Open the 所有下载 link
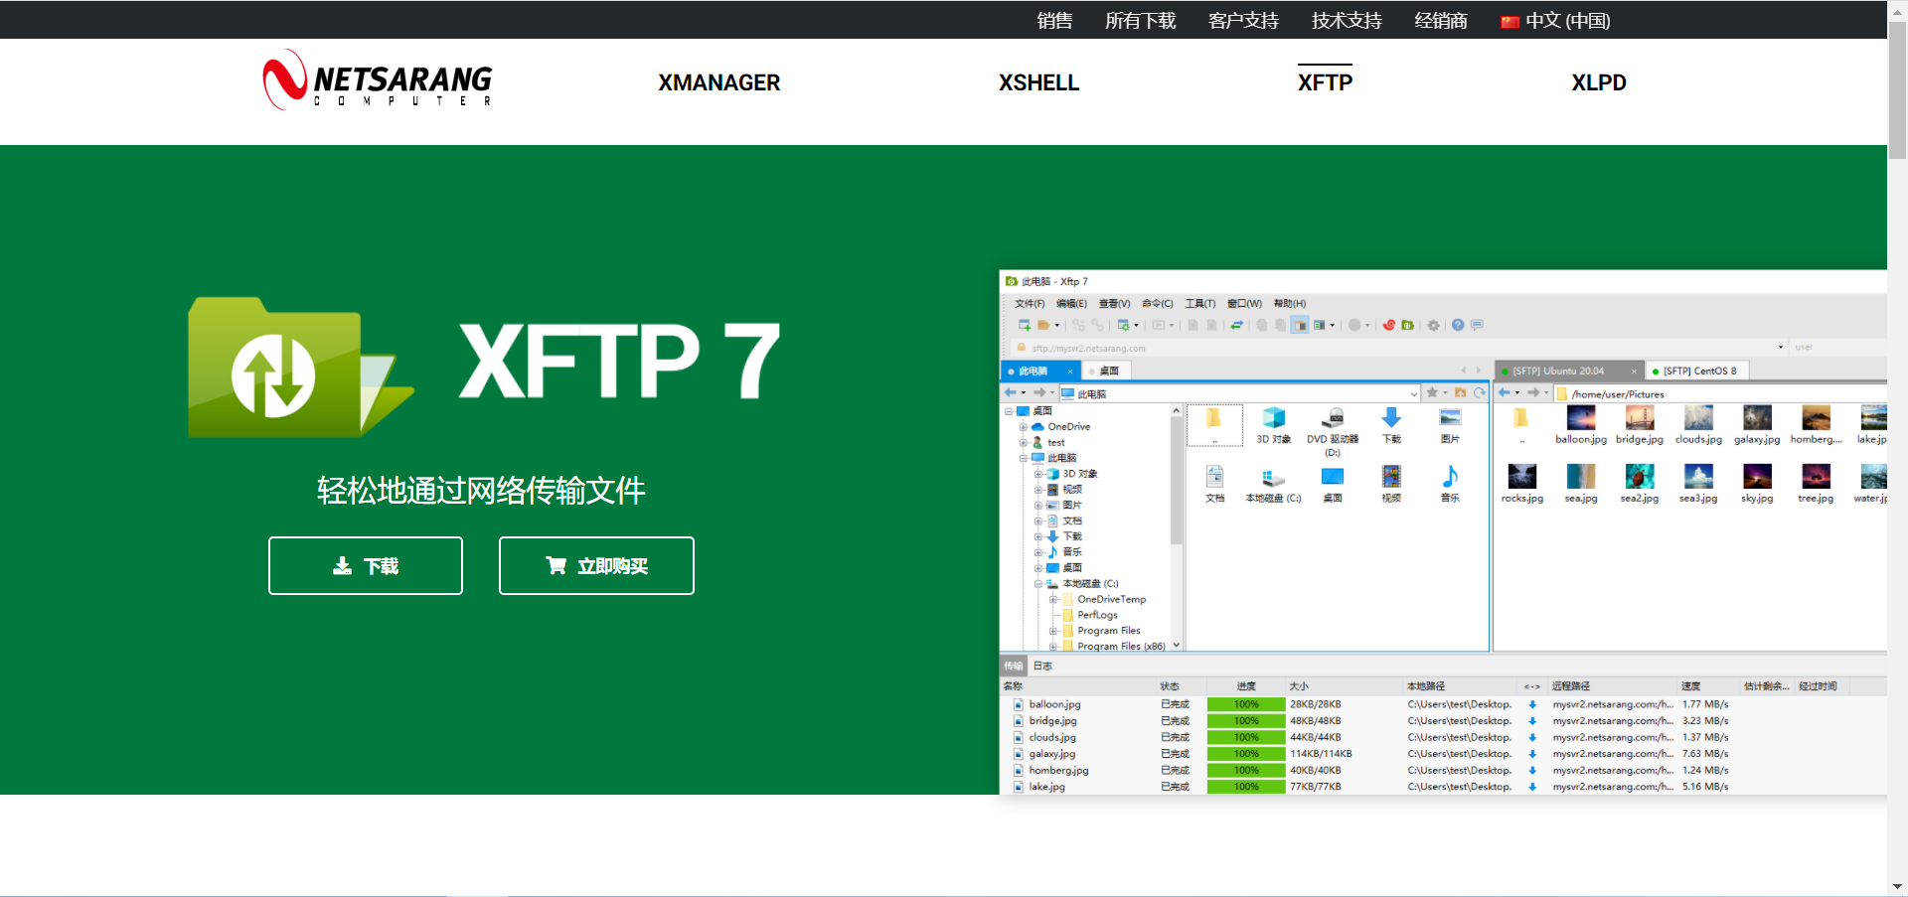 tap(1140, 20)
